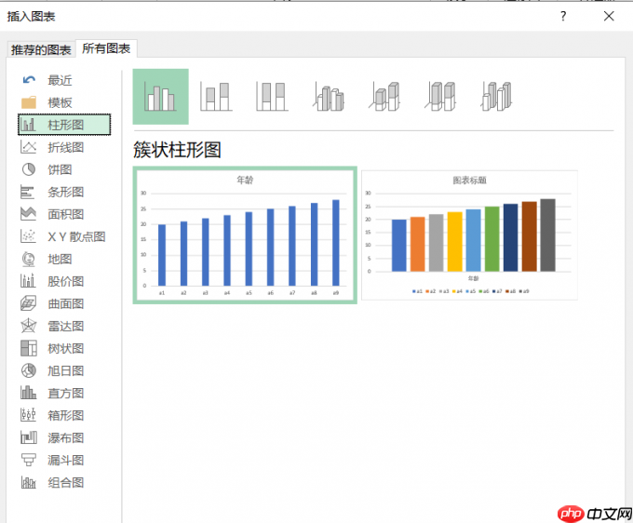Choose the 条形图 bar chart category
The height and width of the screenshot is (523, 633).
click(x=64, y=192)
